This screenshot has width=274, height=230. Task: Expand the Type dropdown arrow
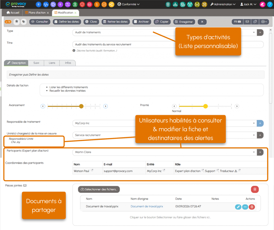tap(254, 32)
